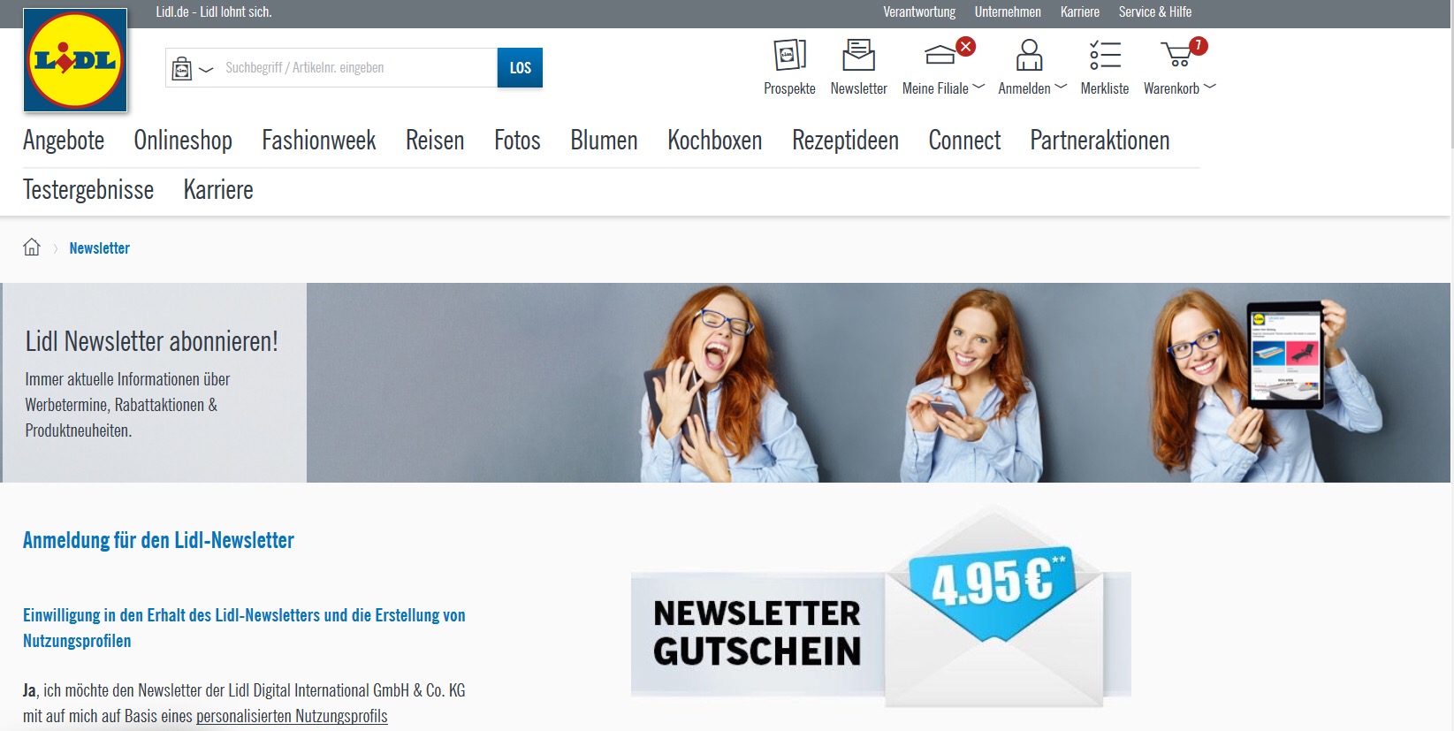This screenshot has width=1454, height=731.
Task: Click the search category bag icon
Action: point(182,68)
